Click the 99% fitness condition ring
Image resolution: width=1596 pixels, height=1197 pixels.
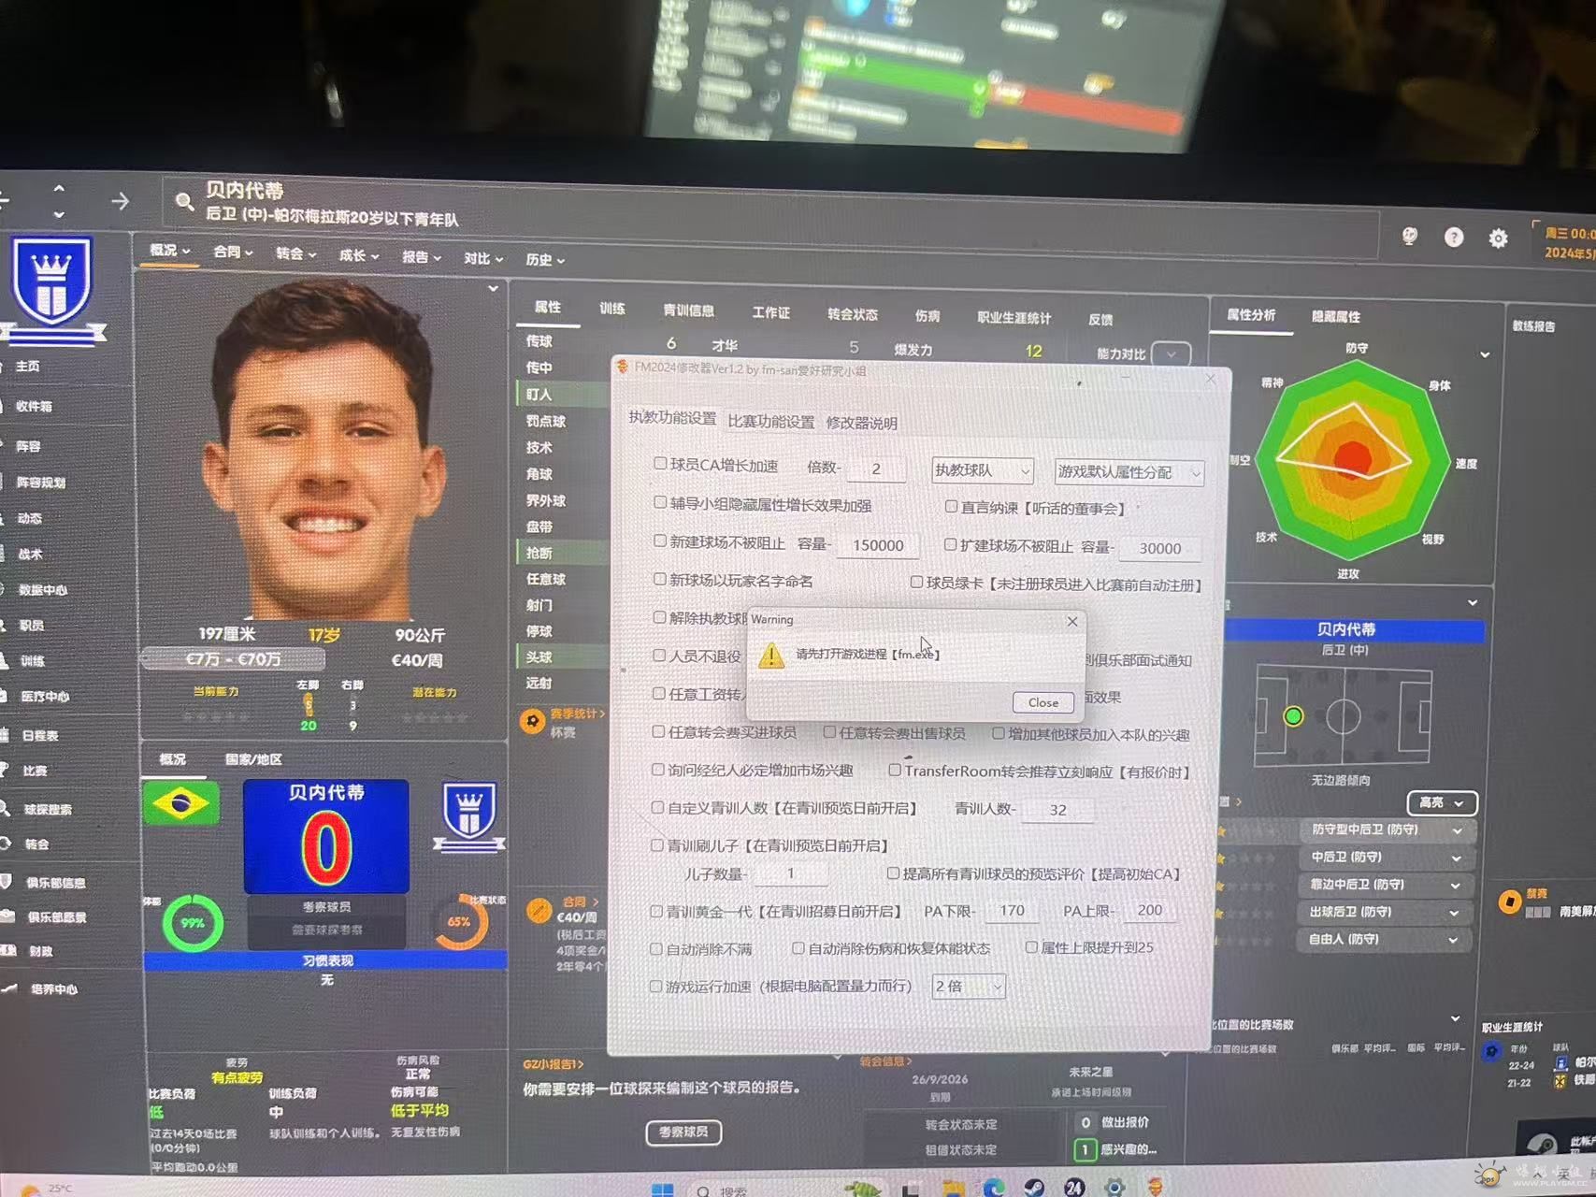pyautogui.click(x=193, y=923)
